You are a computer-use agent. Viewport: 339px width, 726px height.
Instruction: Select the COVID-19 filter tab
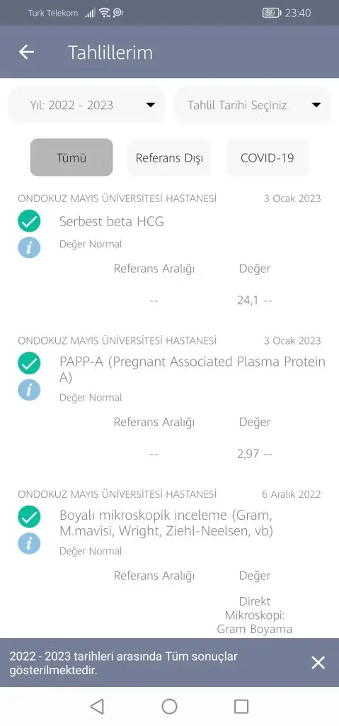tap(268, 157)
